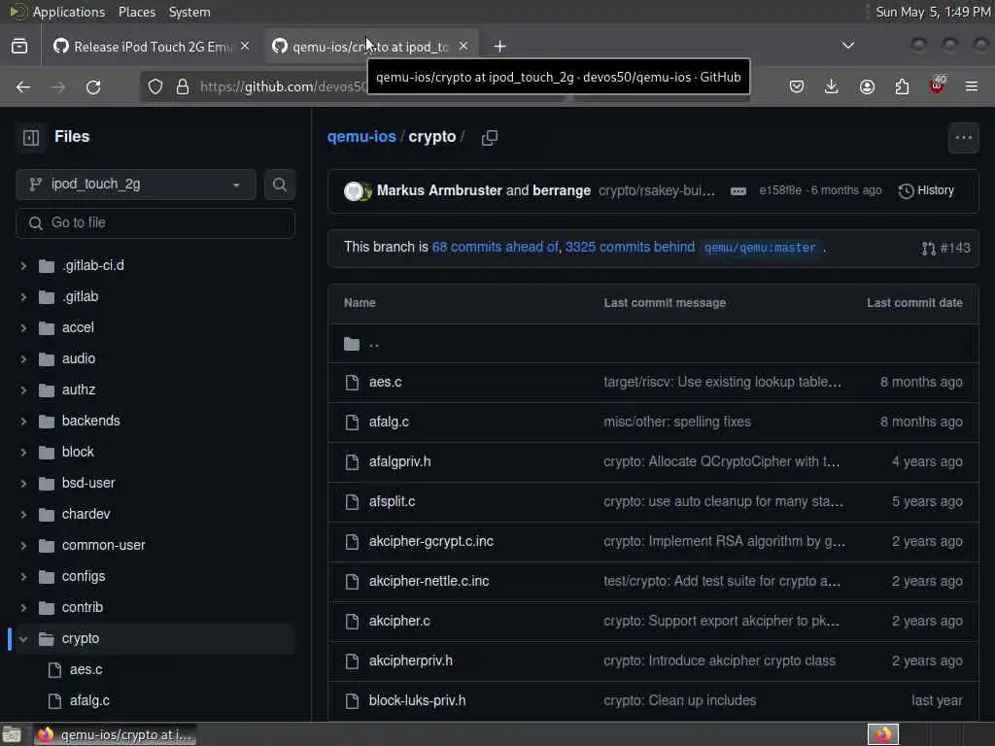Close the Release iPod Touch 2G tab
Screen dimensions: 995x746
245,47
